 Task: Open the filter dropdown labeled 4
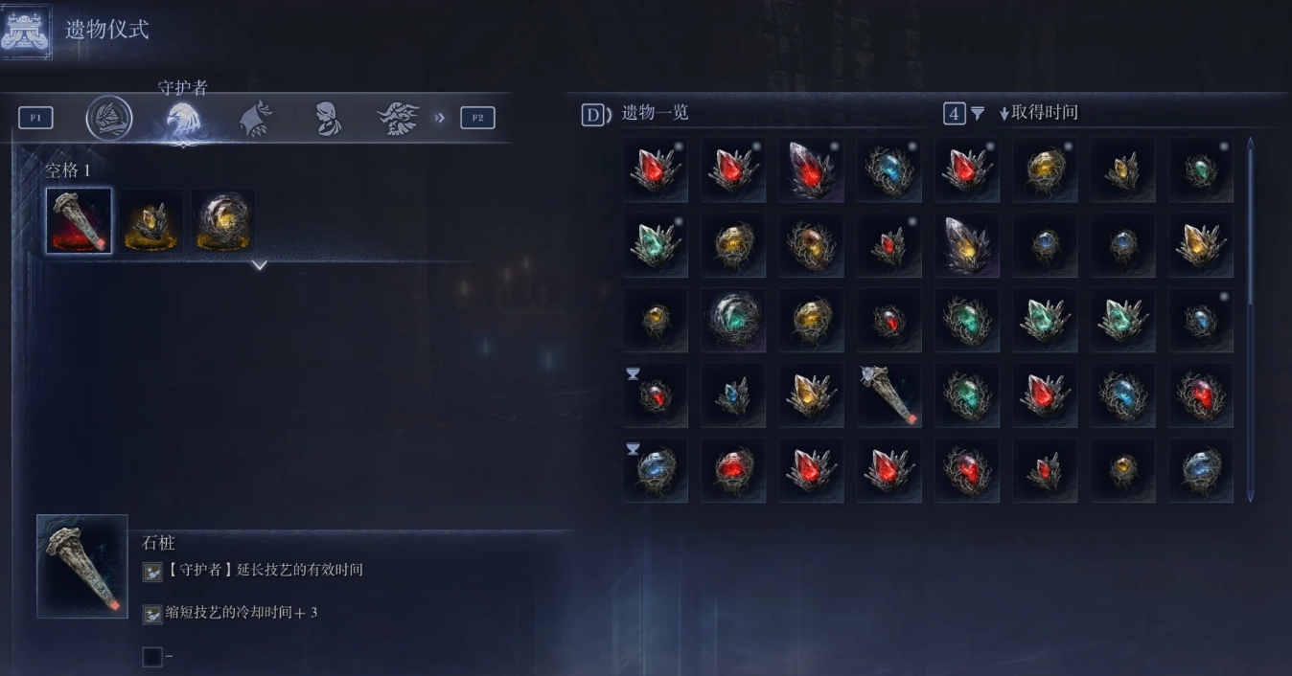coord(964,114)
